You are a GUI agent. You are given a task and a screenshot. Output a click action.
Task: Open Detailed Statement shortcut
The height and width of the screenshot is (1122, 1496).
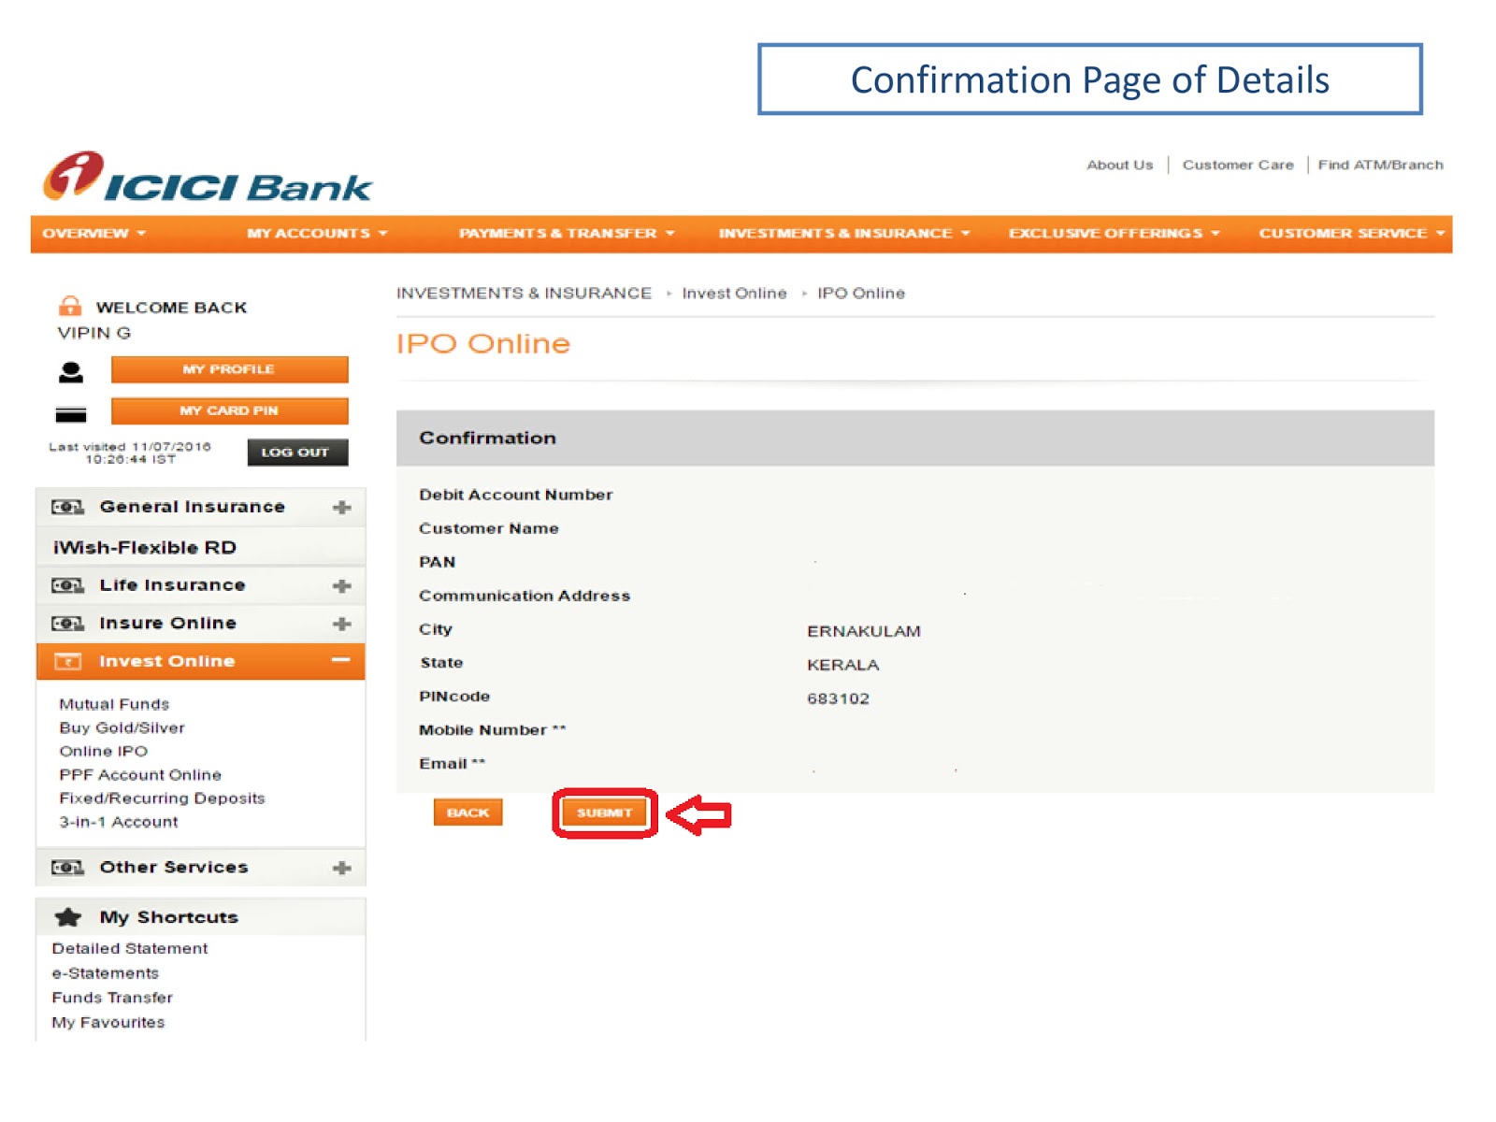coord(130,948)
